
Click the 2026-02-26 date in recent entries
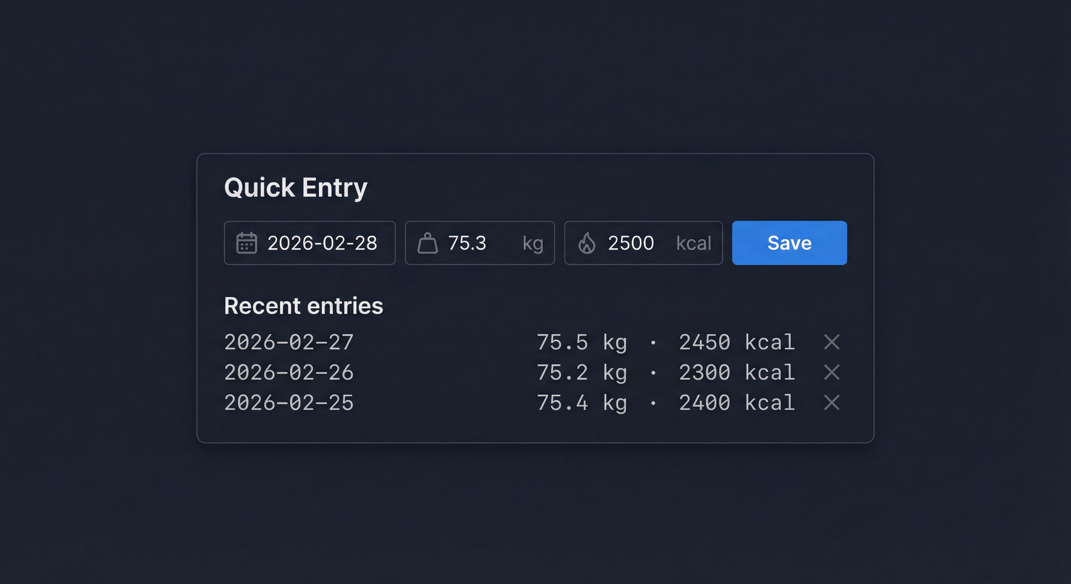289,373
